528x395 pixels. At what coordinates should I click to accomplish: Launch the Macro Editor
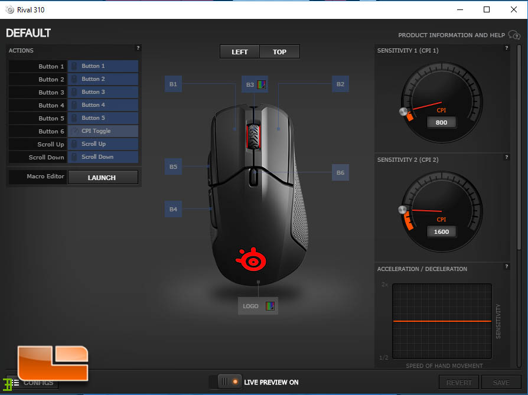pyautogui.click(x=103, y=178)
